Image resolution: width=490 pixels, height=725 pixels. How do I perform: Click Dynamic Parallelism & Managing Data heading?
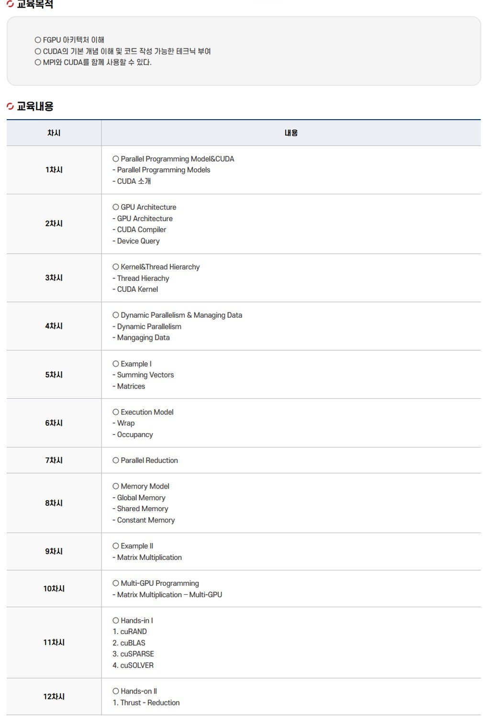(x=181, y=315)
